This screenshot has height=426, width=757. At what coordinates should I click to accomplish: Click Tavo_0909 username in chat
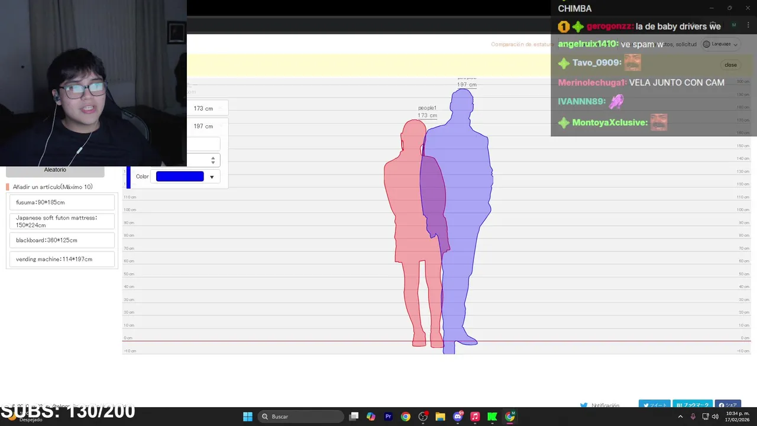click(596, 63)
